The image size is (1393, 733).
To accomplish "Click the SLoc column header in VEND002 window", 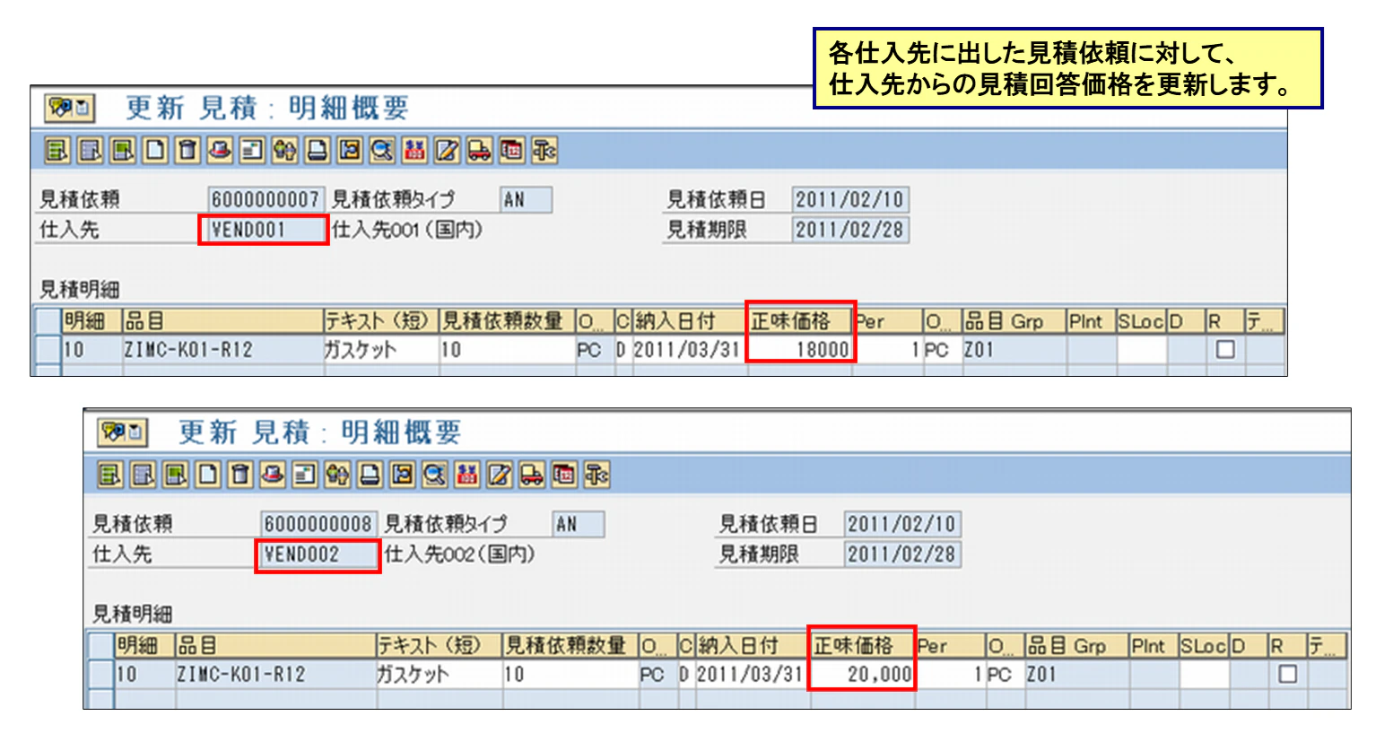I will tap(1203, 645).
